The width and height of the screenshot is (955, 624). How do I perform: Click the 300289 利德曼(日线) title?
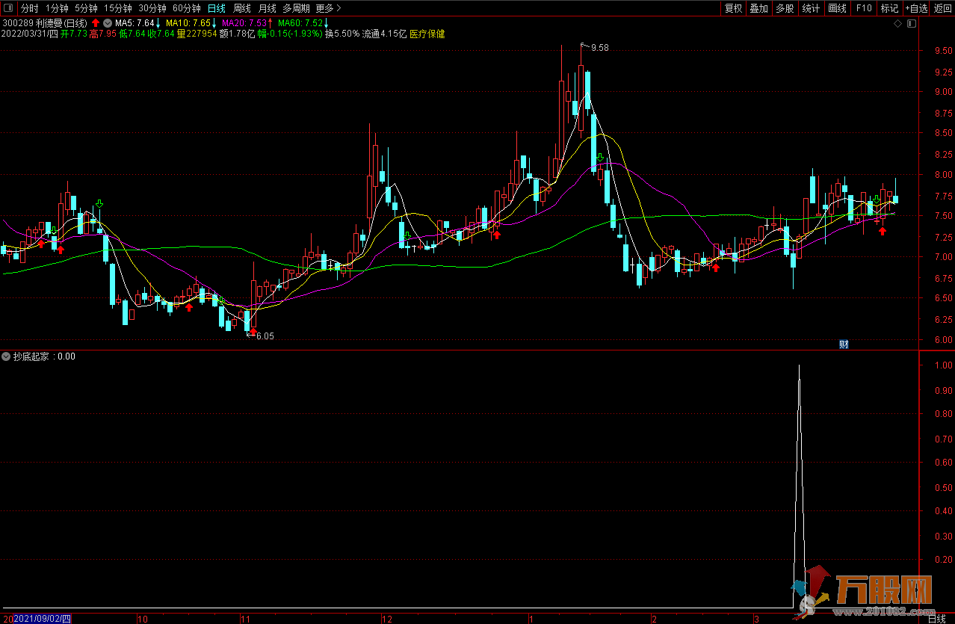(45, 22)
